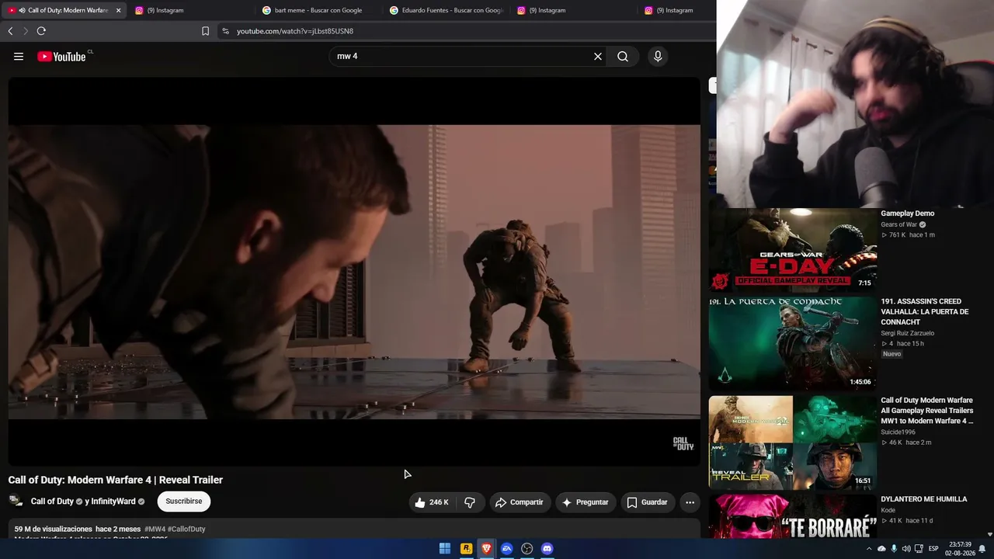994x559 pixels.
Task: View site settings icon beside the URL
Action: pyautogui.click(x=225, y=31)
